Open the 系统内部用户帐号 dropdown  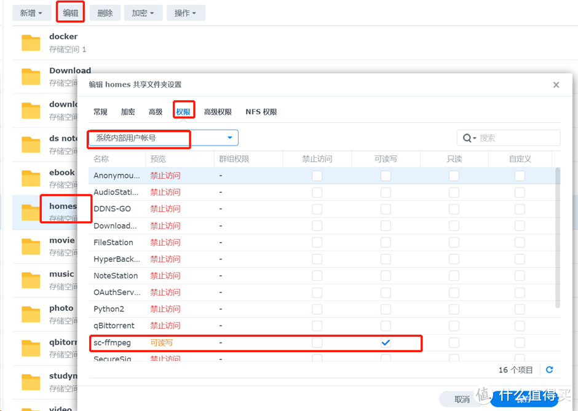point(163,138)
